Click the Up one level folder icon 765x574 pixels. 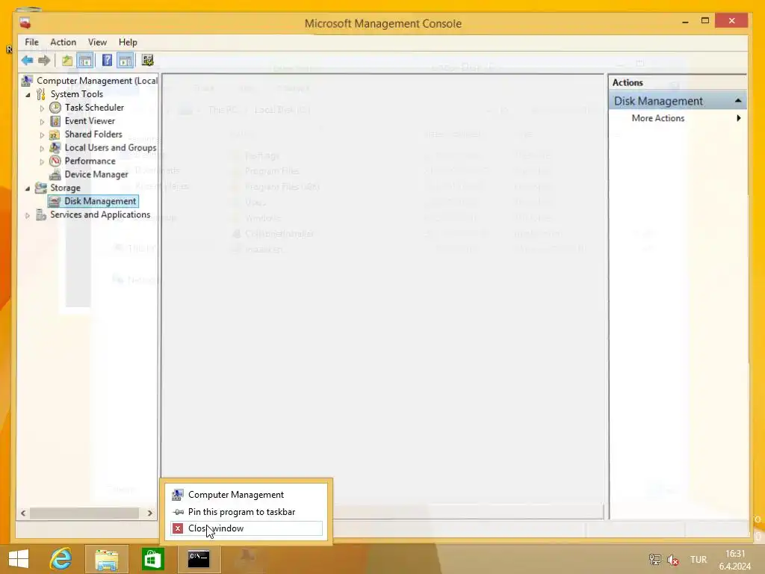pyautogui.click(x=66, y=61)
